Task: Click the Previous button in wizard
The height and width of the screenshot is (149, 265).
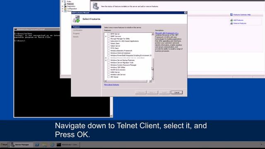Action: coord(141,92)
